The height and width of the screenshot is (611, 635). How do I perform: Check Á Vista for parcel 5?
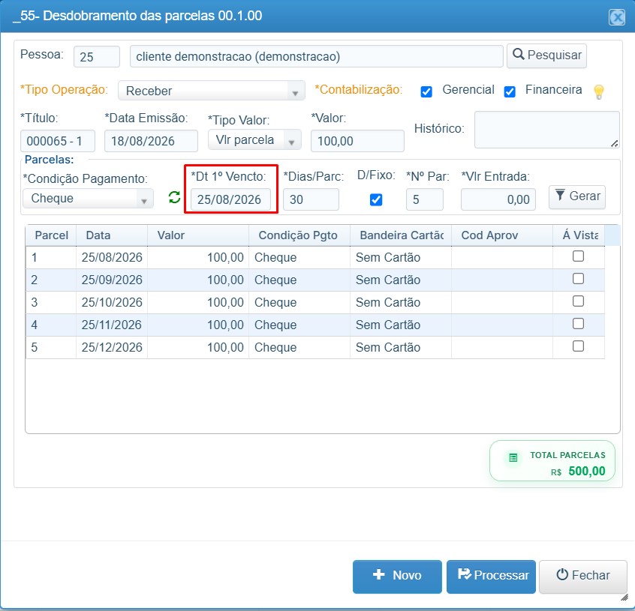point(578,346)
